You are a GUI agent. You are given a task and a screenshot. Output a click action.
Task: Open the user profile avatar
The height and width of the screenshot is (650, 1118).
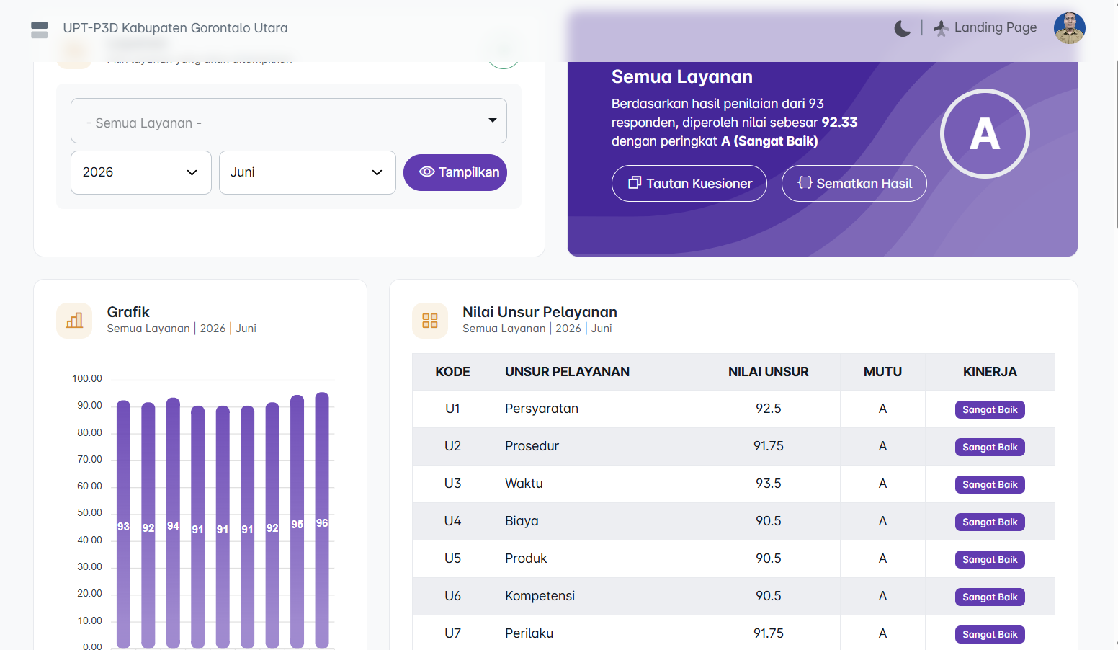(1069, 28)
